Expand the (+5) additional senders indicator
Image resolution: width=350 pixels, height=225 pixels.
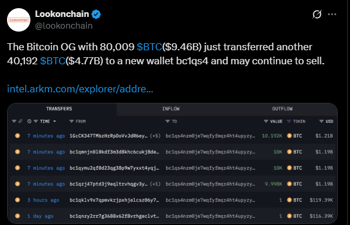(x=155, y=136)
